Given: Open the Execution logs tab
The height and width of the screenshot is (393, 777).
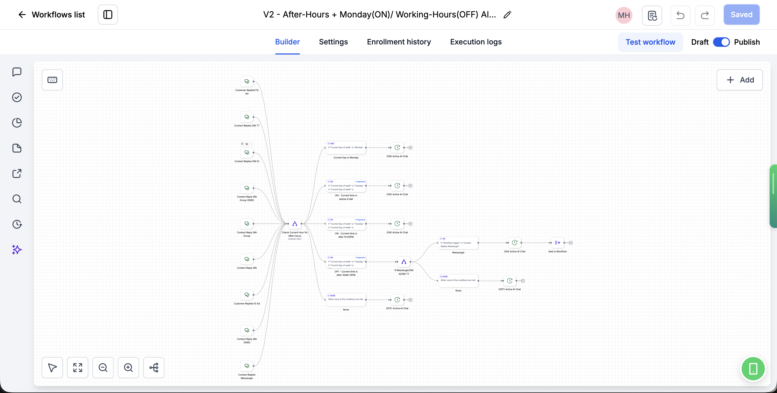Looking at the screenshot, I should (476, 42).
